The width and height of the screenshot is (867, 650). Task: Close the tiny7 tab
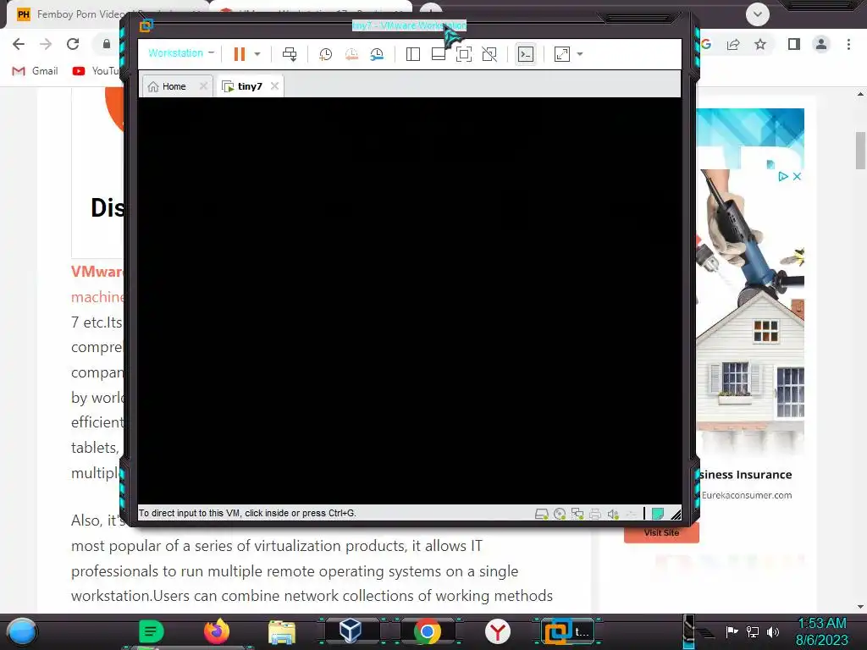[274, 86]
